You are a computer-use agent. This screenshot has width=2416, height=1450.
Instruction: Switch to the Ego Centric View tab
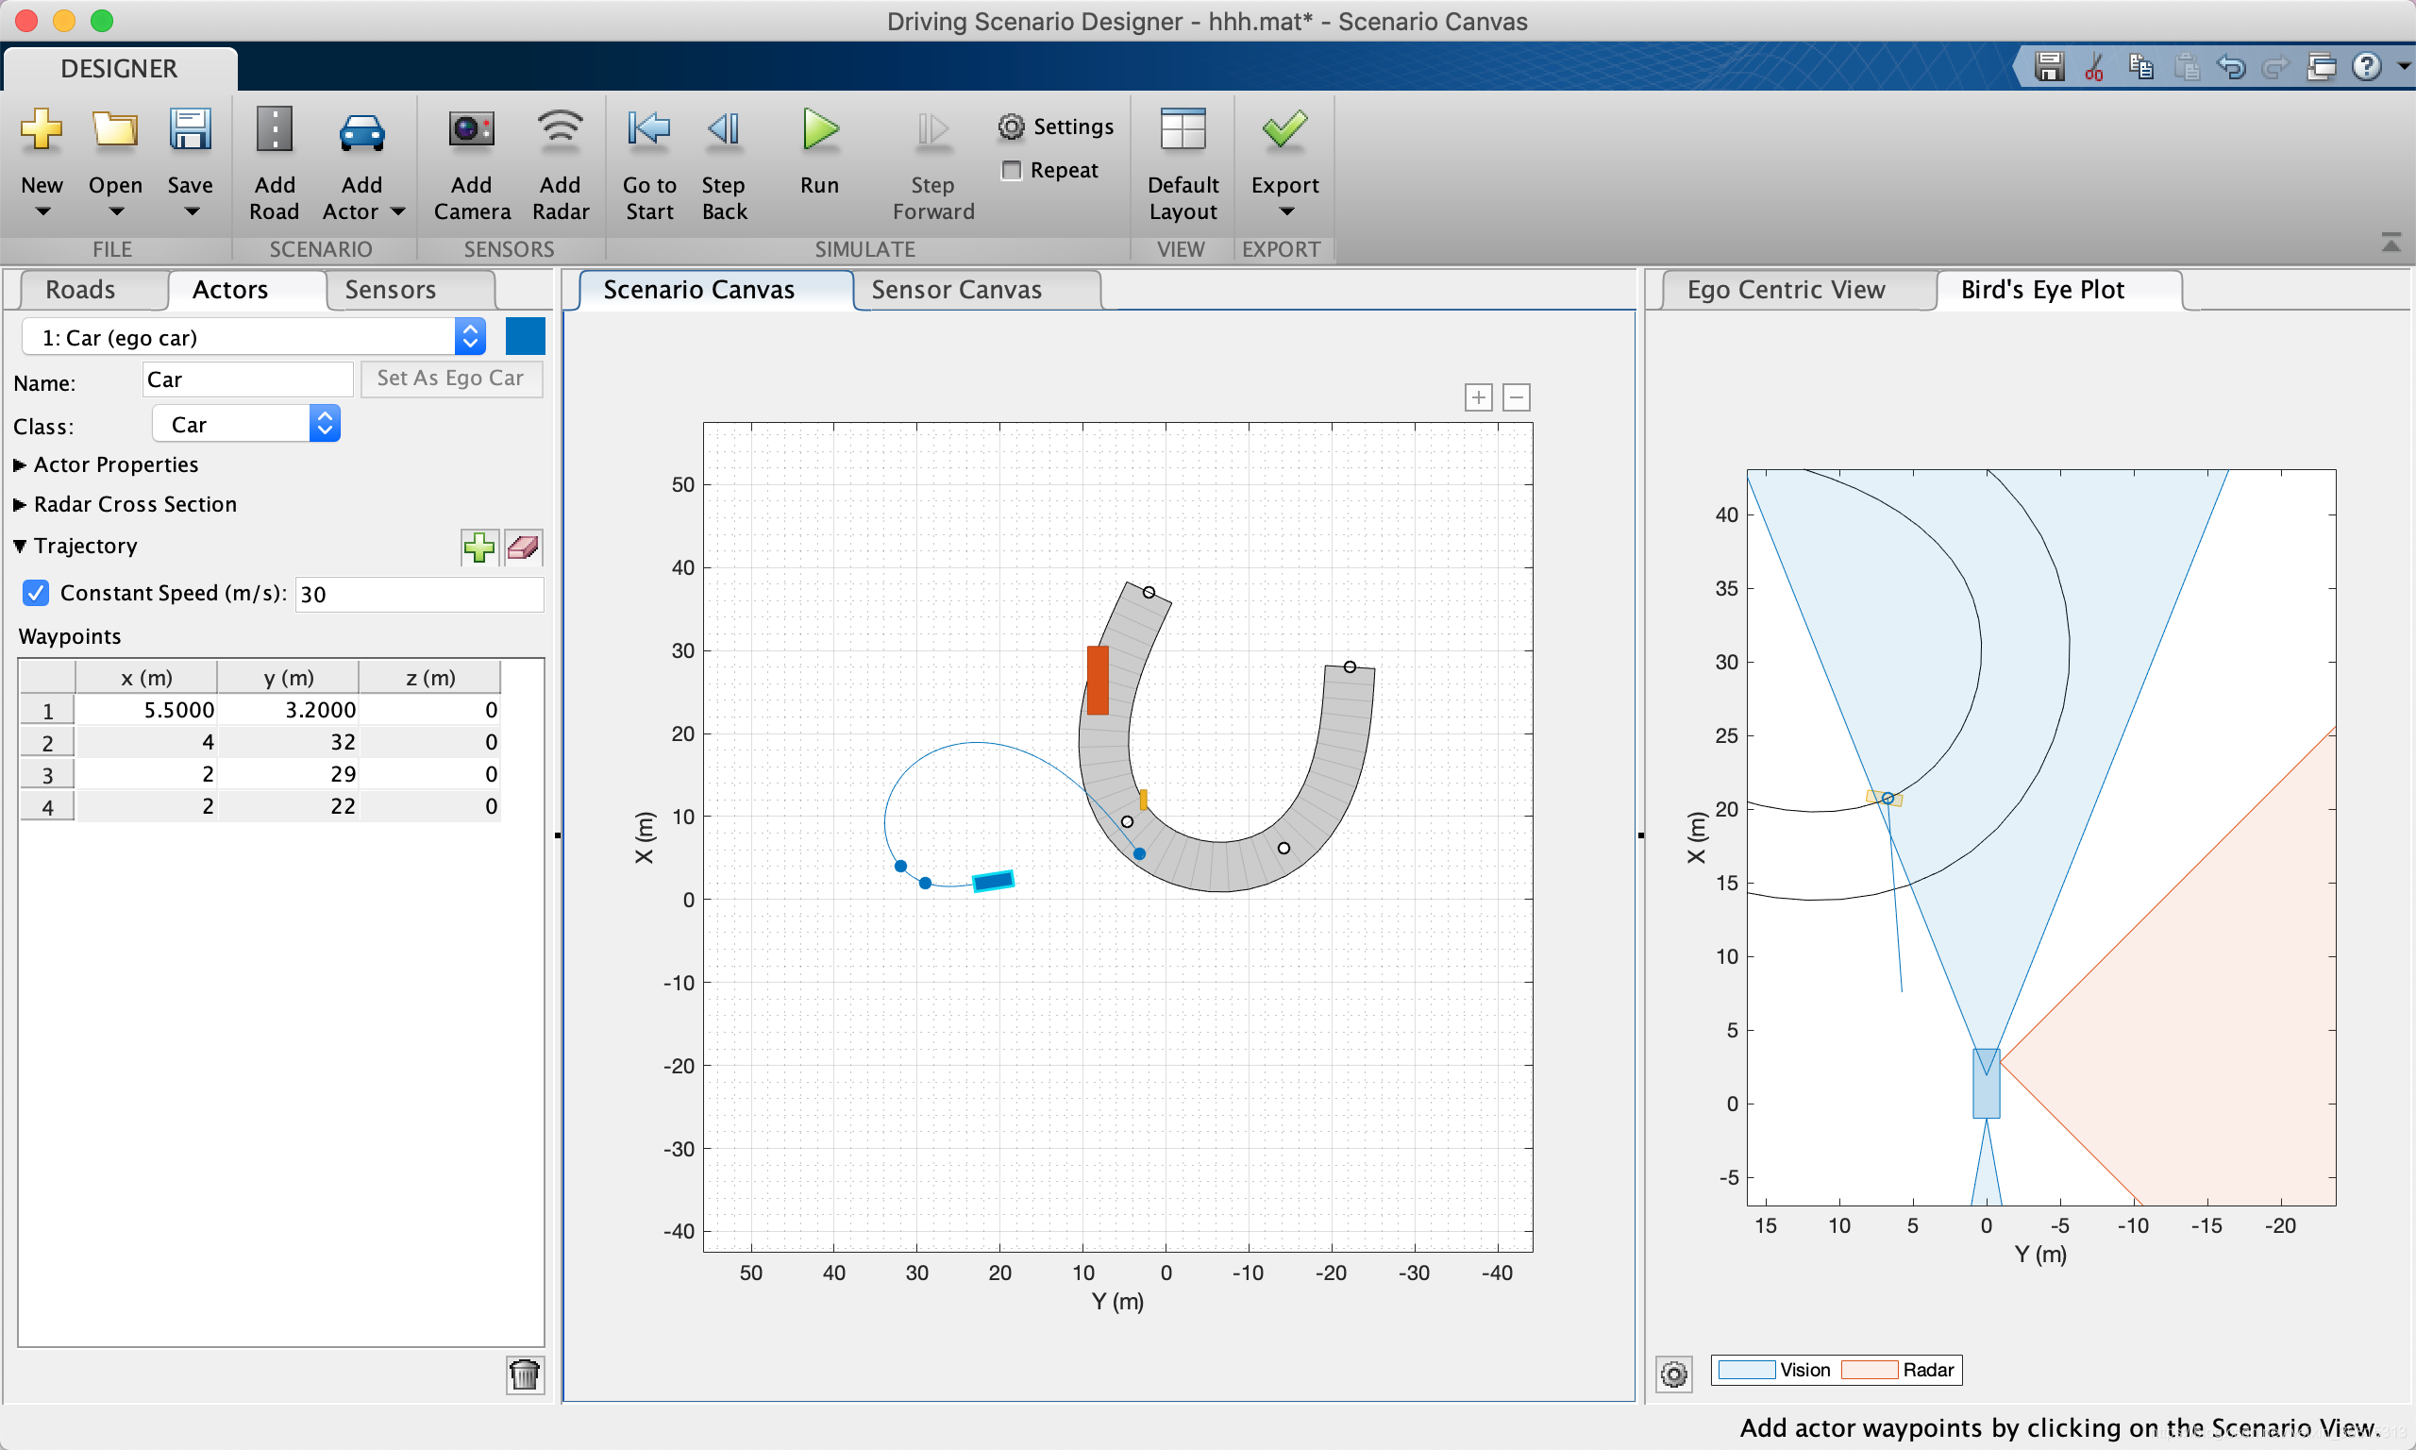click(x=1787, y=288)
